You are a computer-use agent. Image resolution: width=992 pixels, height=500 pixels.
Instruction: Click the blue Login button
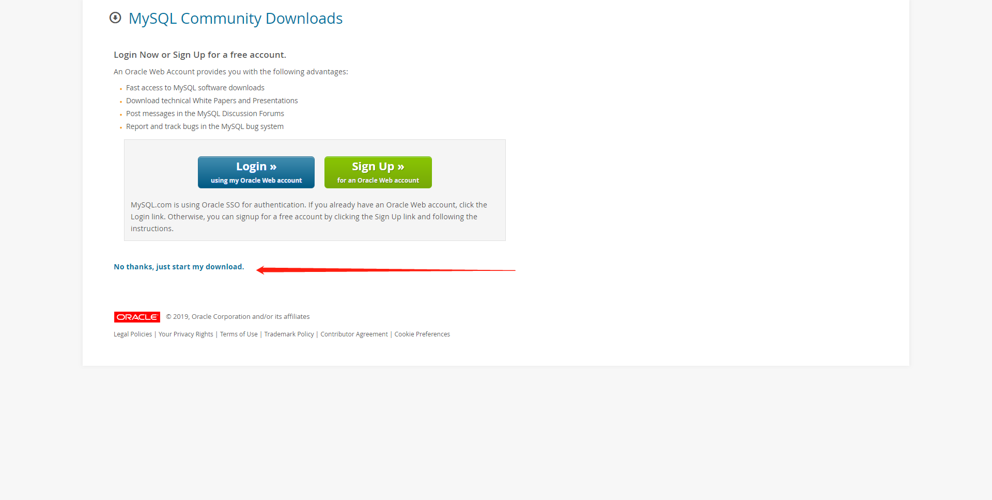click(x=256, y=172)
